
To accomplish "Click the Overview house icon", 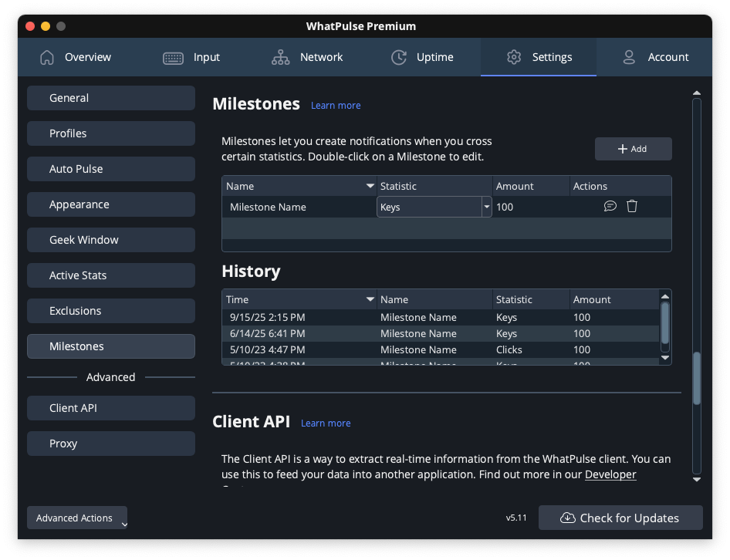I will click(47, 57).
